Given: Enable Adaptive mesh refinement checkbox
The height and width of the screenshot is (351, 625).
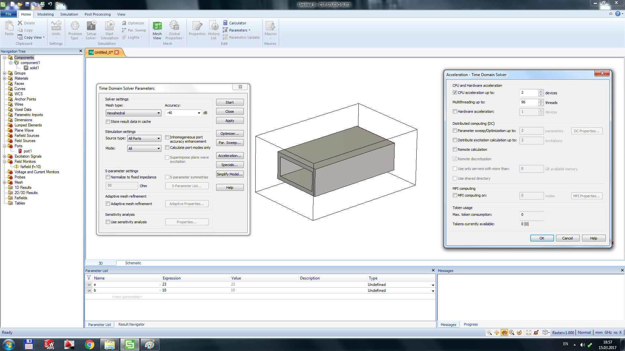Looking at the screenshot, I should click(108, 203).
